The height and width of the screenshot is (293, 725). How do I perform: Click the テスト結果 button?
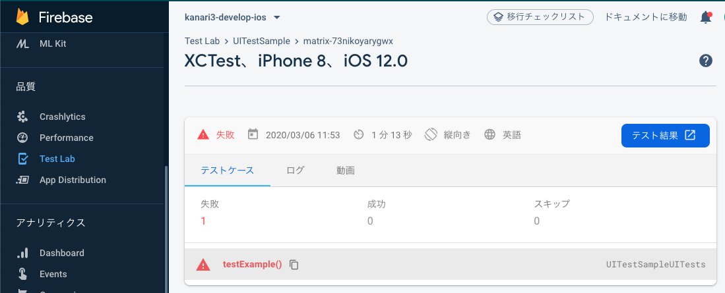pos(666,135)
